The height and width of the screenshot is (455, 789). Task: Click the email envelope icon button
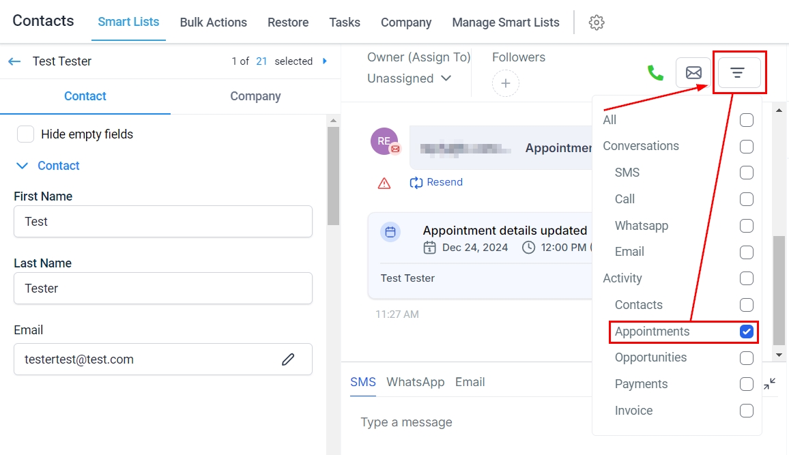coord(693,73)
